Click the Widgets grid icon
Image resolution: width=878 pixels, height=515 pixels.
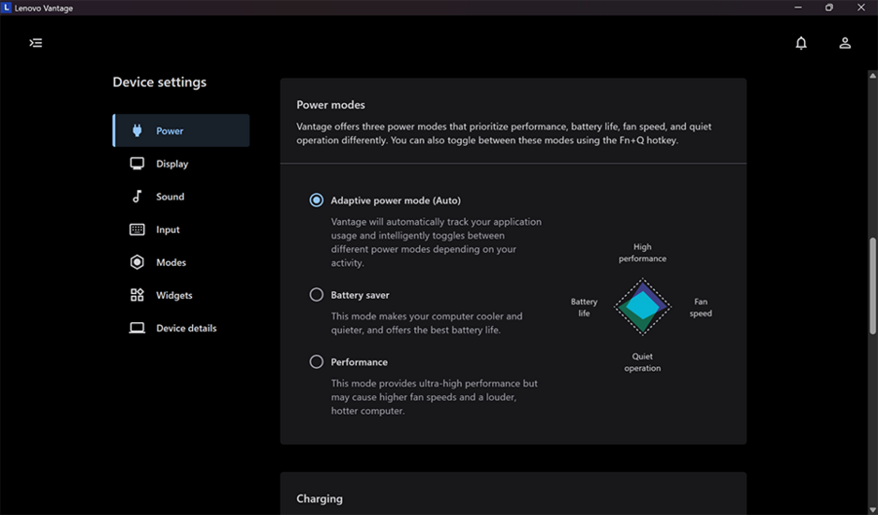(x=137, y=295)
